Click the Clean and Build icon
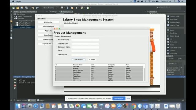This screenshot has width=196, height=110. pos(72,8)
